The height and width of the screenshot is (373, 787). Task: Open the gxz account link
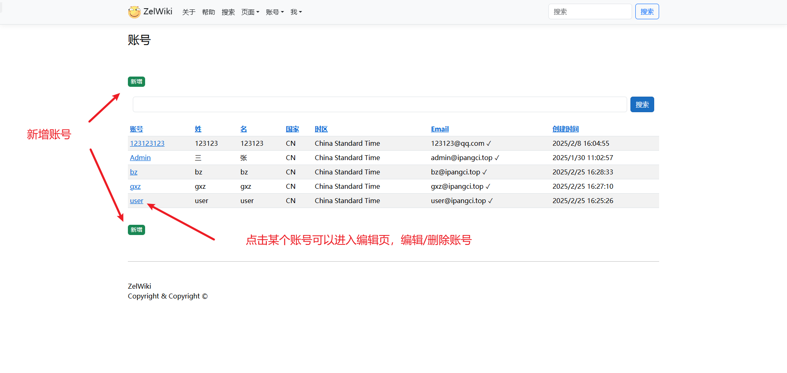(x=135, y=186)
